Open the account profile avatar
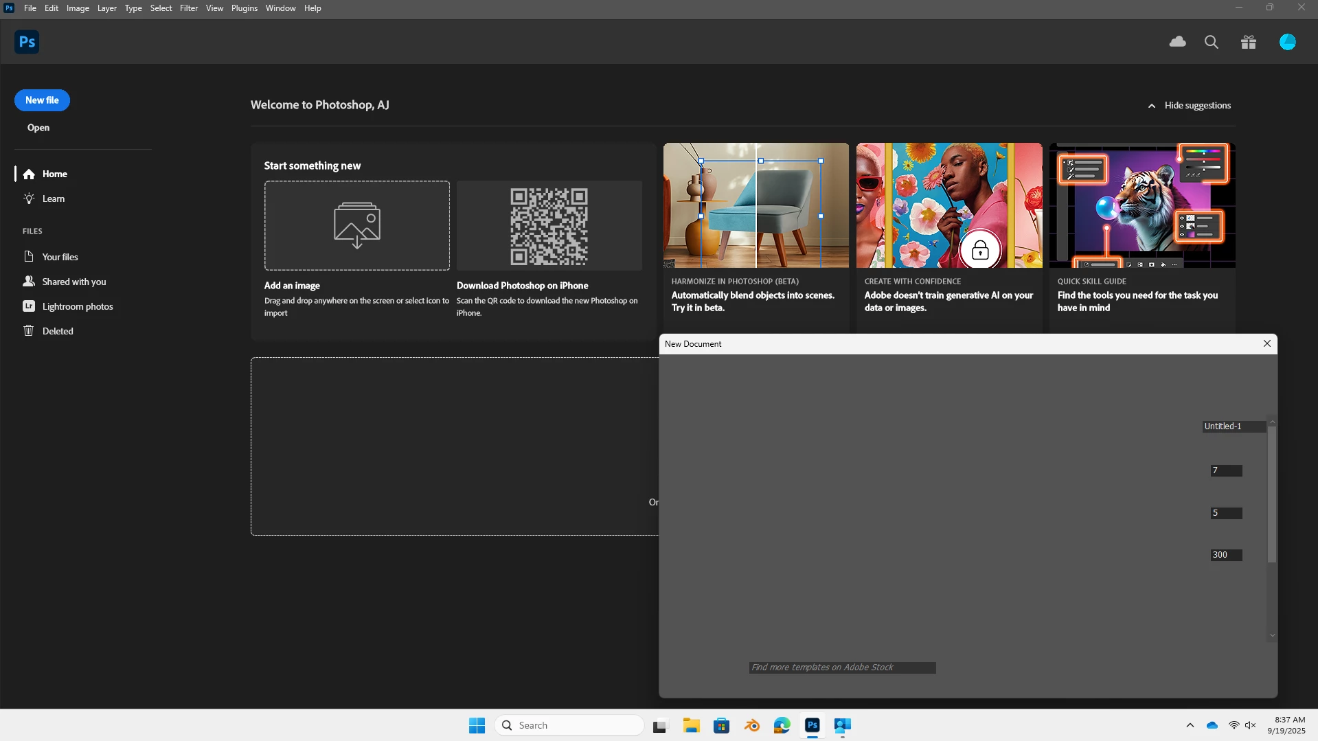 pos(1288,42)
